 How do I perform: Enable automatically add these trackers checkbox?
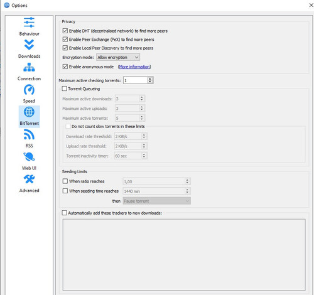tap(64, 213)
